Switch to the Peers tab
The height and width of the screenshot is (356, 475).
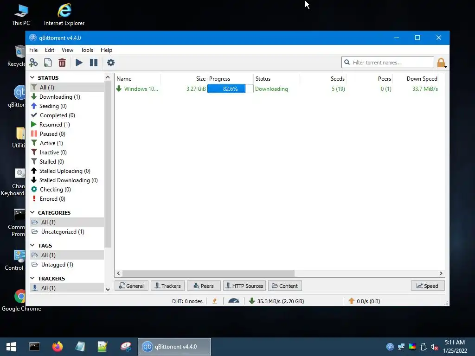(x=204, y=286)
